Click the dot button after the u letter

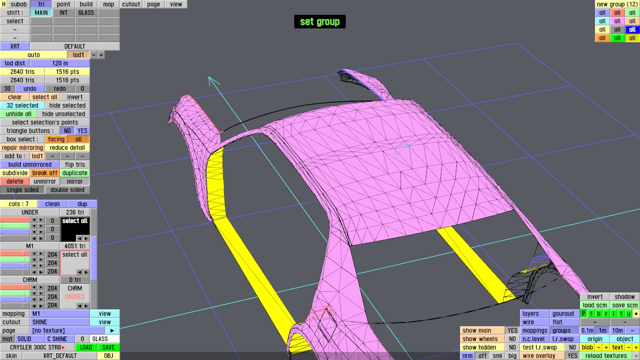pyautogui.click(x=636, y=314)
